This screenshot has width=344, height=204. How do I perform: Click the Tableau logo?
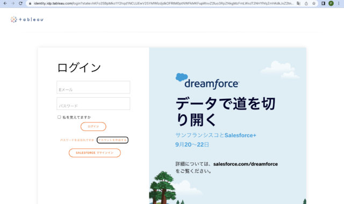pos(27,19)
